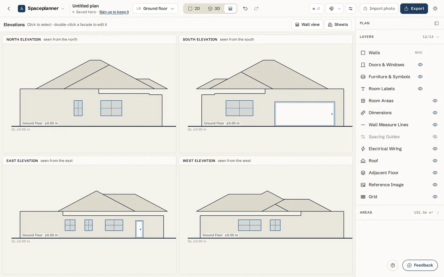Hide the Grid layer
The image size is (444, 277).
coord(435,197)
